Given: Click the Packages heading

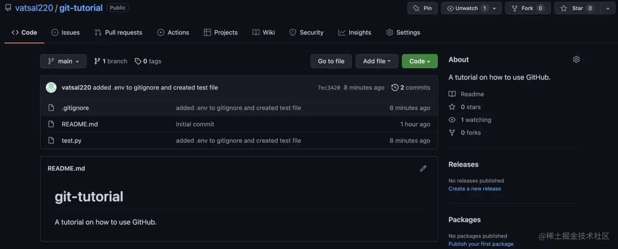Looking at the screenshot, I should point(464,220).
